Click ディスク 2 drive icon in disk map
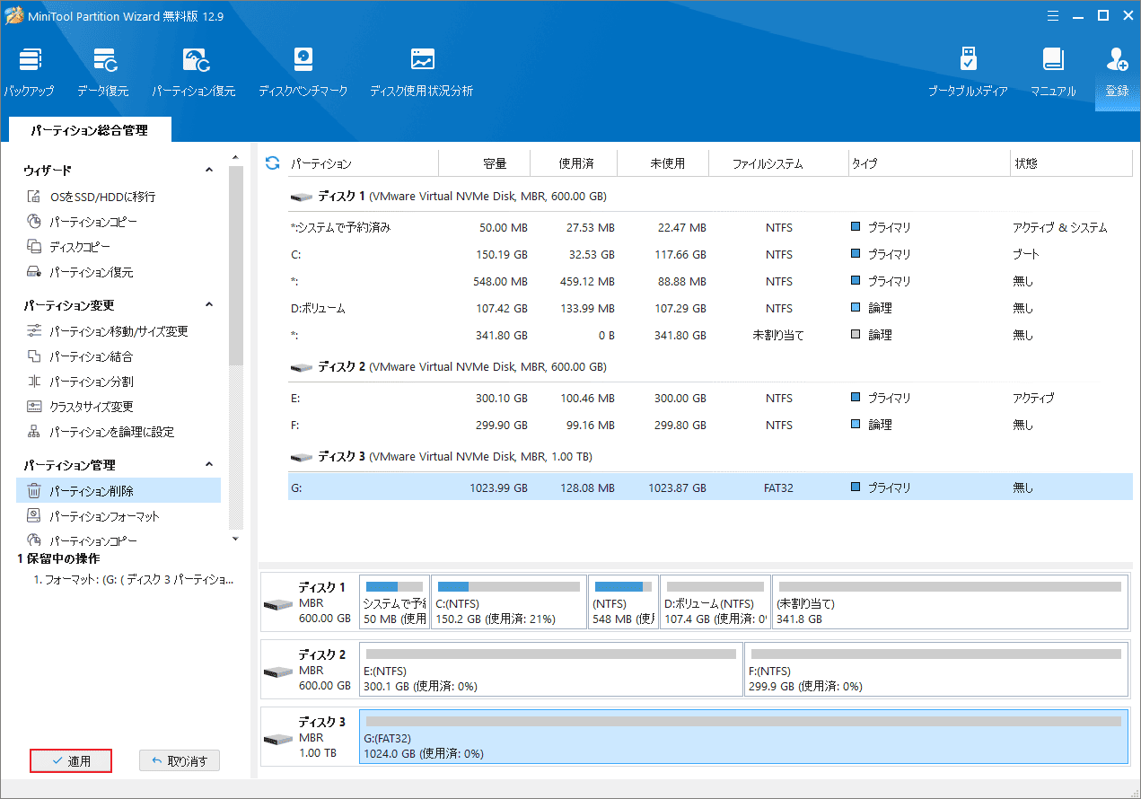This screenshot has width=1141, height=799. (278, 671)
